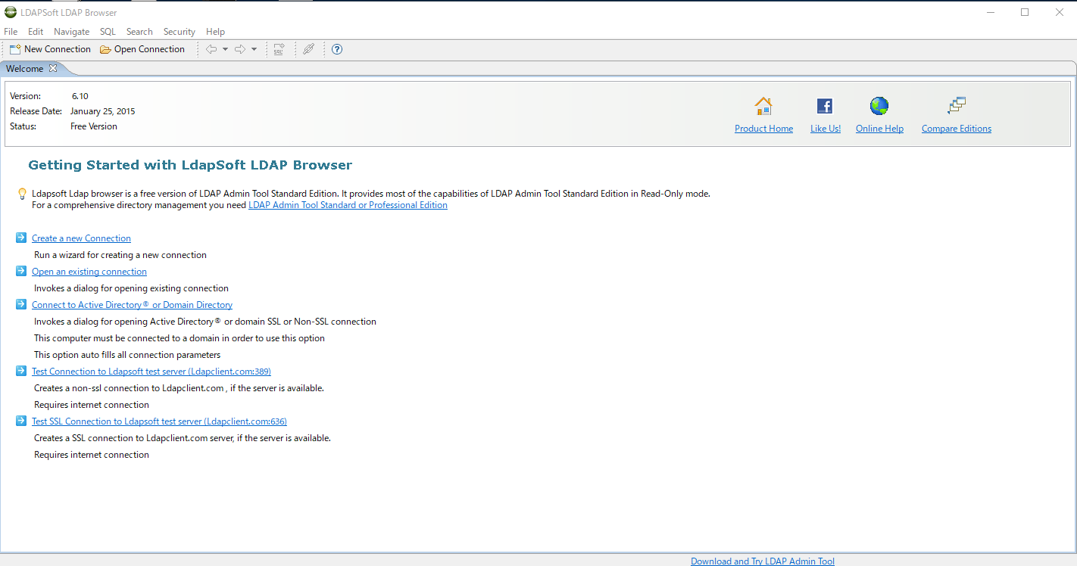Open the Online Help link

879,129
